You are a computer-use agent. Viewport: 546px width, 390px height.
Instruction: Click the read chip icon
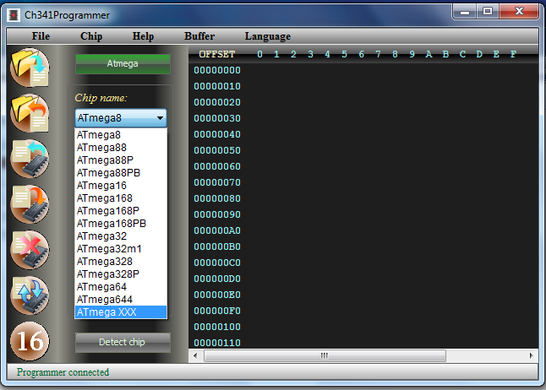[x=30, y=159]
